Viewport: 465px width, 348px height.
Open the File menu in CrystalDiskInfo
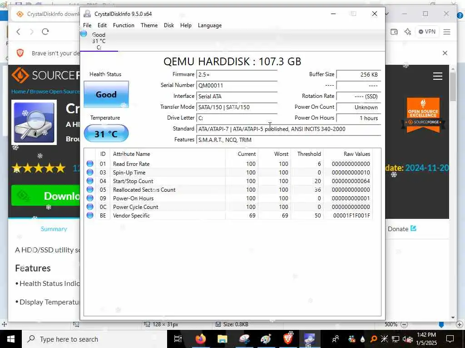click(x=87, y=25)
